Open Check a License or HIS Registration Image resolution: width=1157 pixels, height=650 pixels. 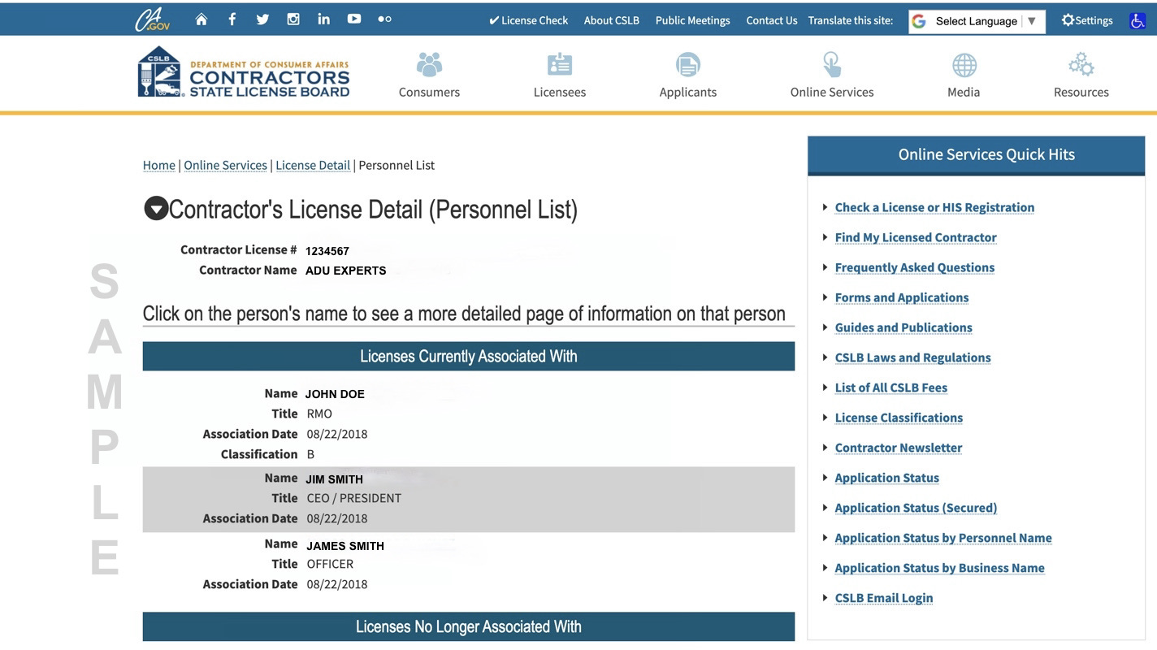click(x=934, y=207)
